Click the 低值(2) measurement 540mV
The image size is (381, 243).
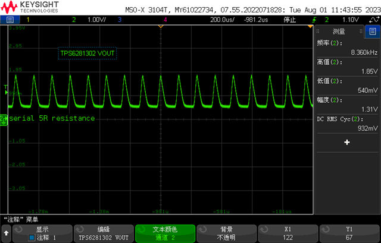347,86
